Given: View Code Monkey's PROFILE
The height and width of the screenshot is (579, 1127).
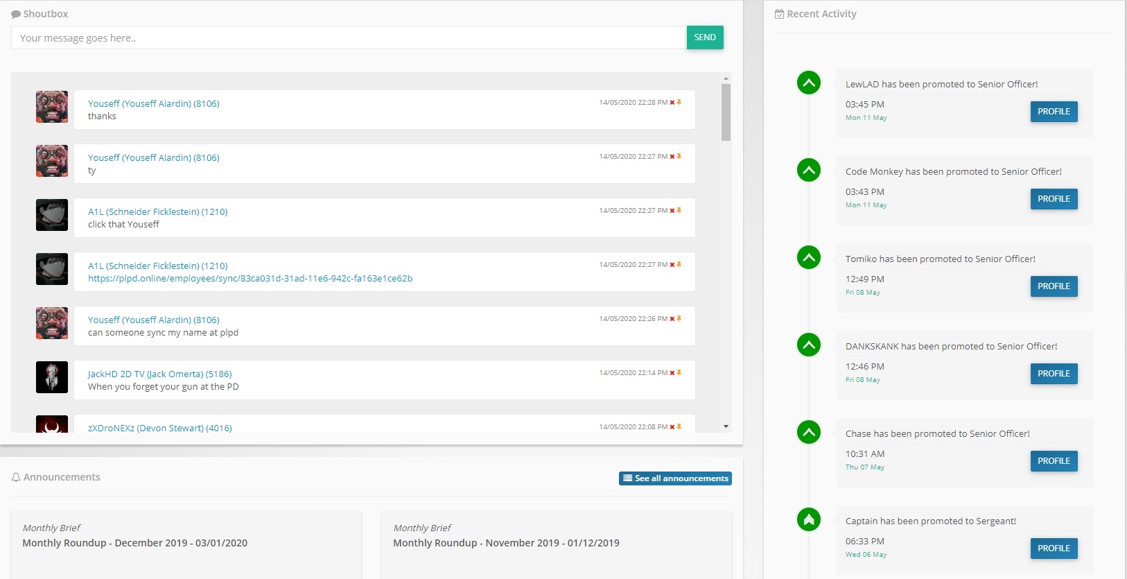Looking at the screenshot, I should (x=1054, y=199).
